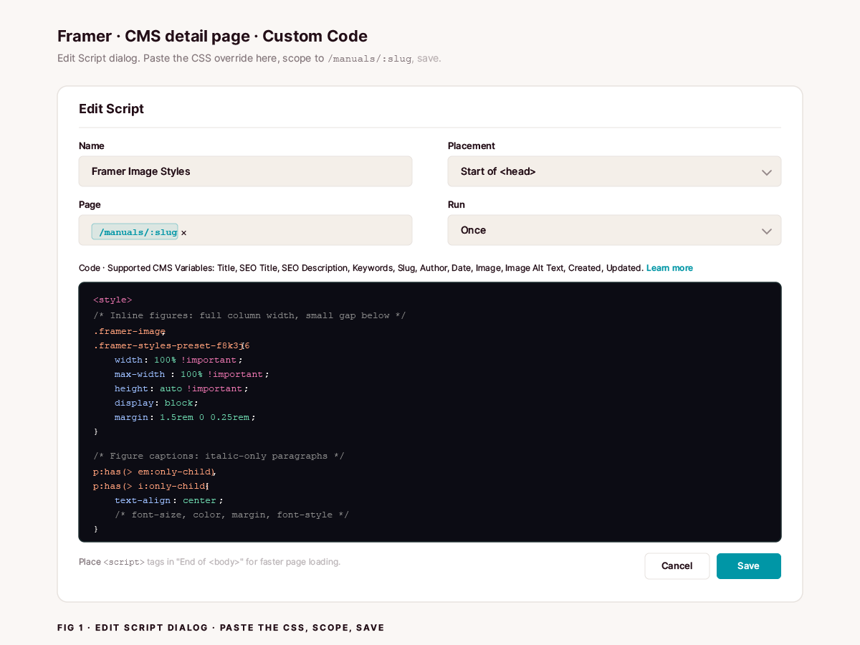Cancel the Edit Script dialog
Viewport: 860px width, 645px height.
677,566
